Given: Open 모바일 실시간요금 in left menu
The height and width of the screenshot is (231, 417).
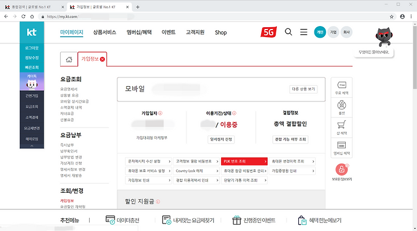Looking at the screenshot, I should 75,101.
